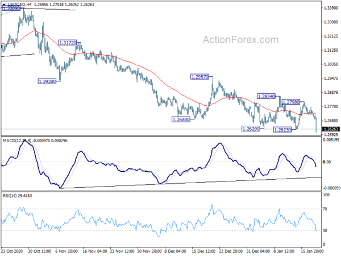The image size is (341, 256).
Task: Click the 1.30350 price axis value
Action: (331, 64)
